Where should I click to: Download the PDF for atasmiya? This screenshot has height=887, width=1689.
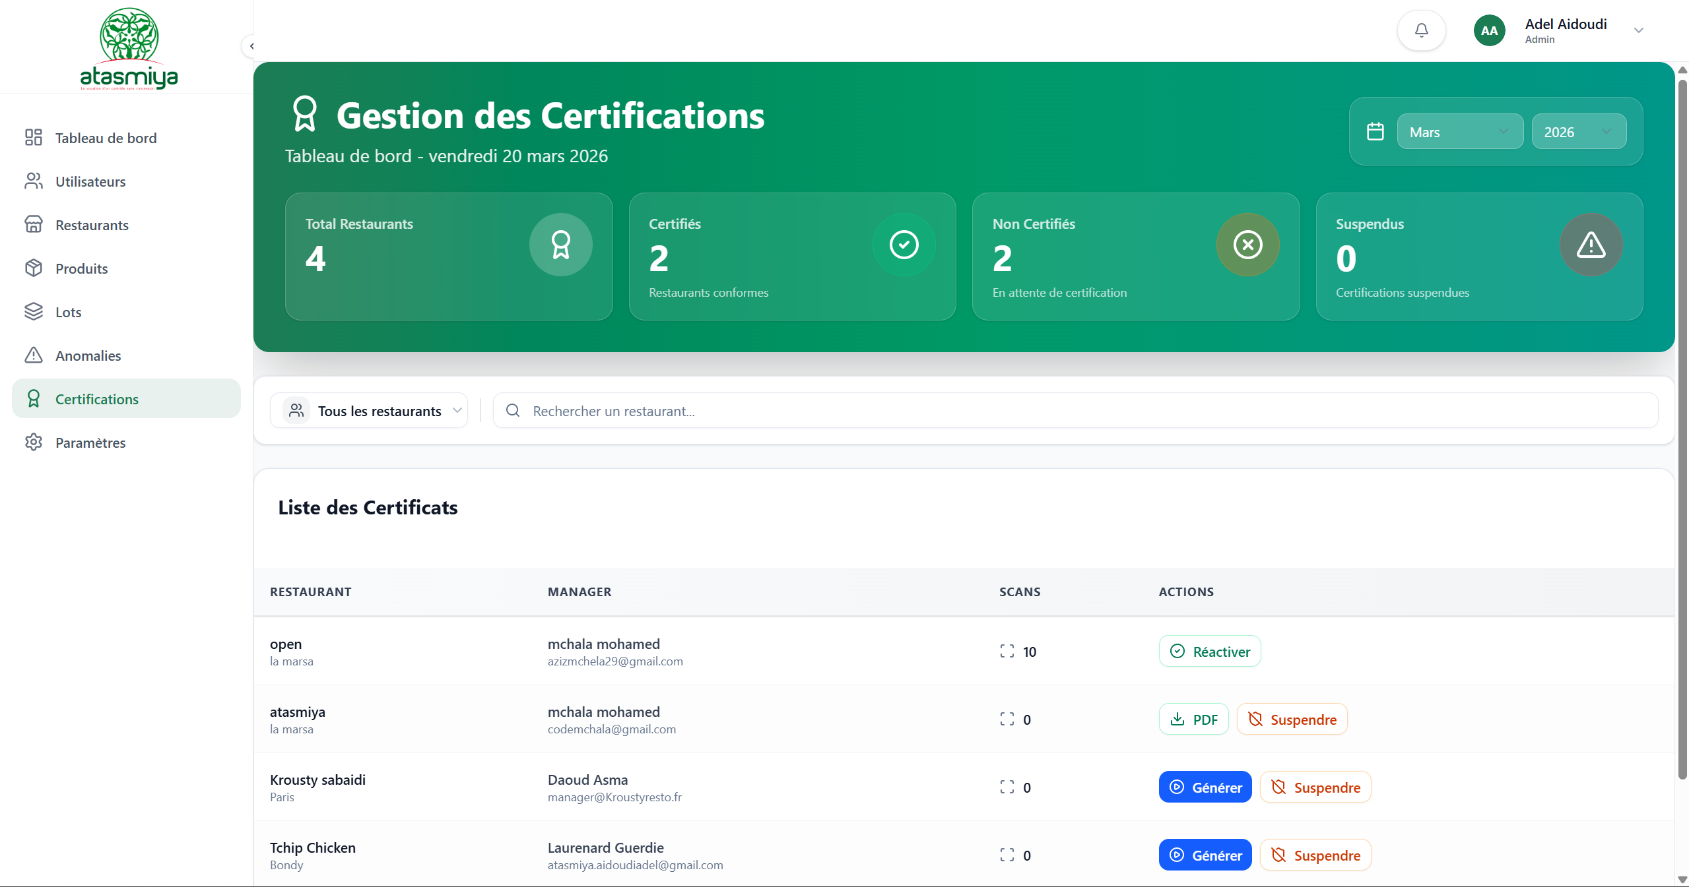click(1193, 719)
